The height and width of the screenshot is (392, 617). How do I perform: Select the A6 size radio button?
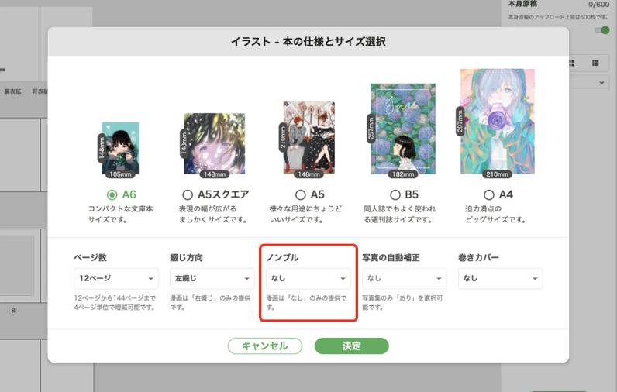pos(112,194)
